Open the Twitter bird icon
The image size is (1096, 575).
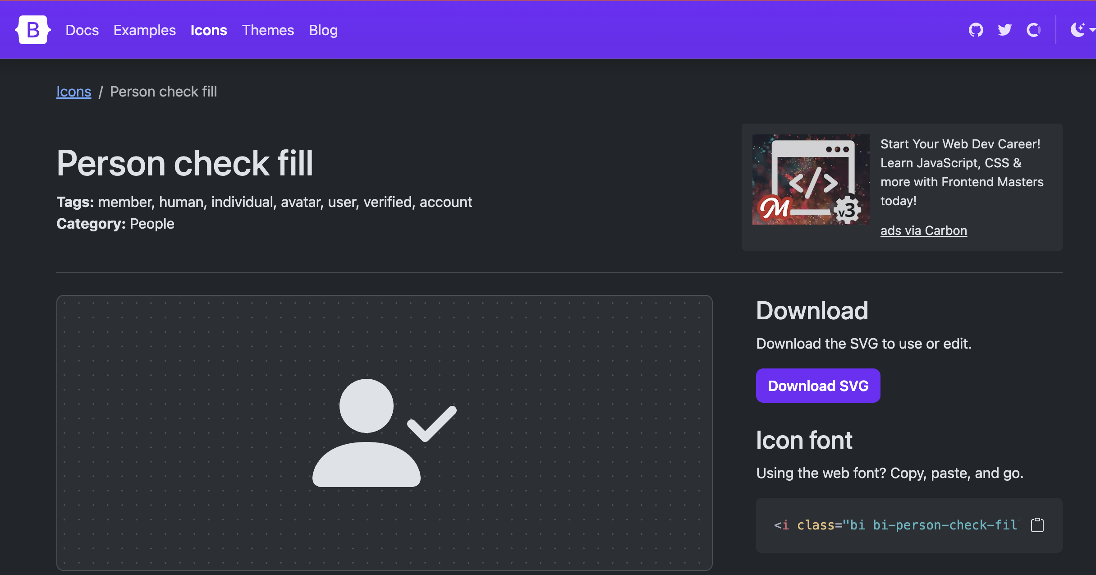1004,30
